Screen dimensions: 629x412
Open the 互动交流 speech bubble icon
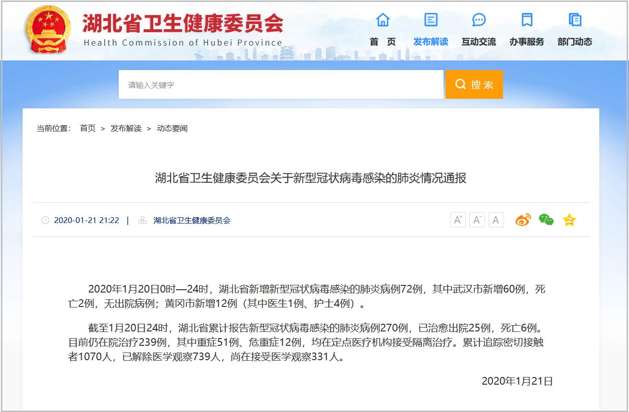coord(478,20)
